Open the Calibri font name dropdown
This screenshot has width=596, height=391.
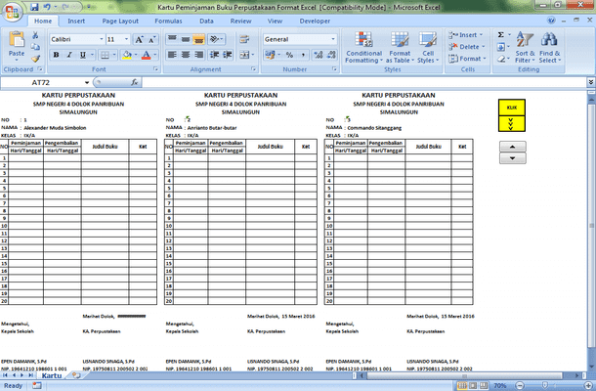102,39
